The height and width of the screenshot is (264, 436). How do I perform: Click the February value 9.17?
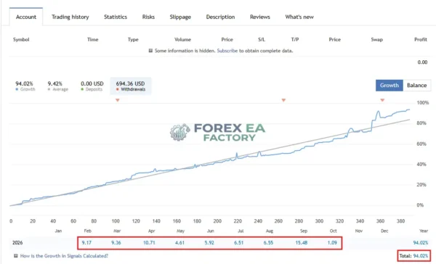(x=86, y=243)
